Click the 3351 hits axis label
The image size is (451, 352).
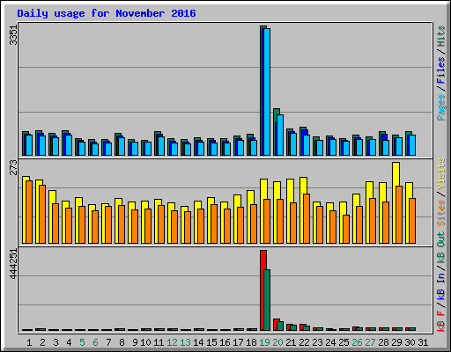click(13, 35)
